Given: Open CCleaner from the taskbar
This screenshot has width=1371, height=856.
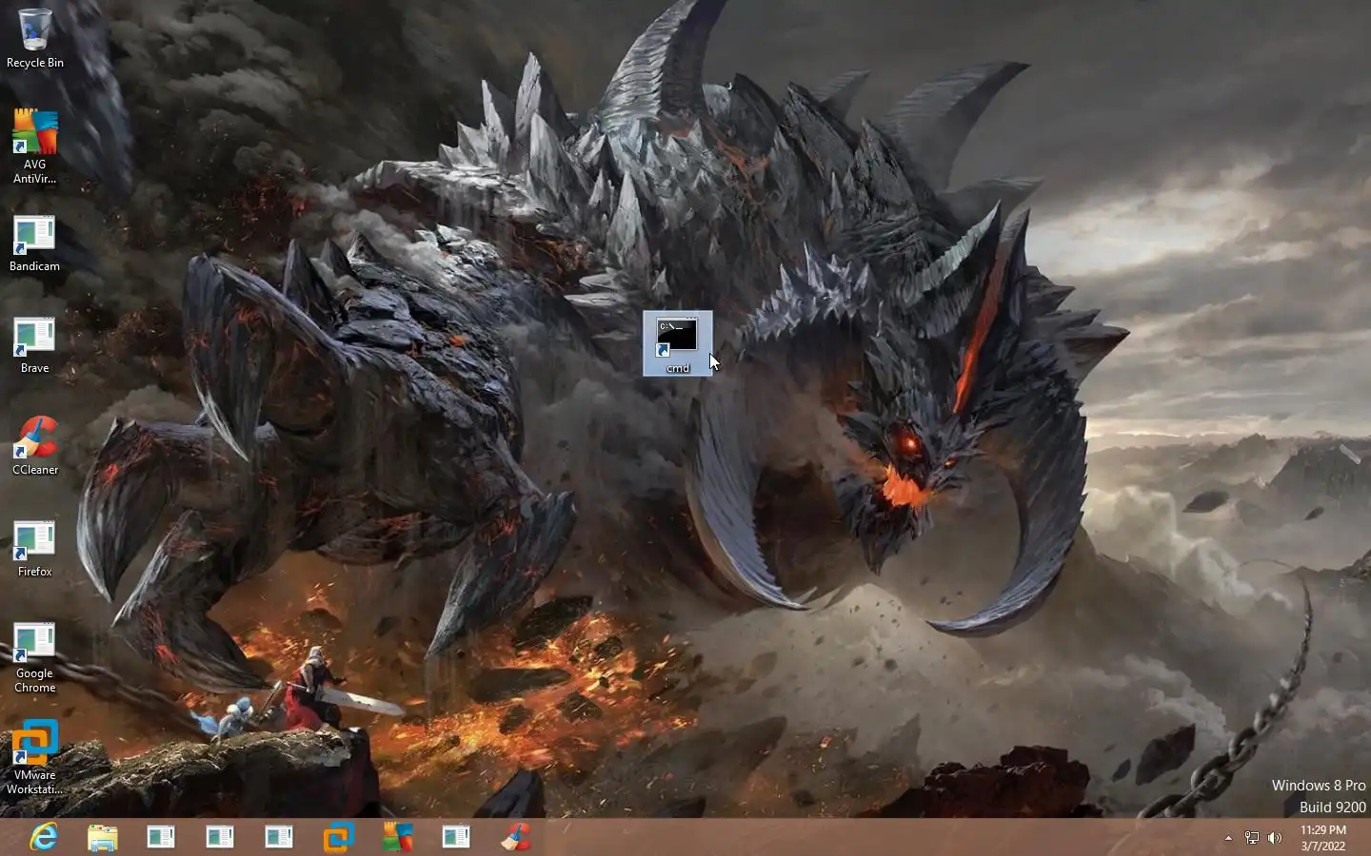Looking at the screenshot, I should 515,837.
